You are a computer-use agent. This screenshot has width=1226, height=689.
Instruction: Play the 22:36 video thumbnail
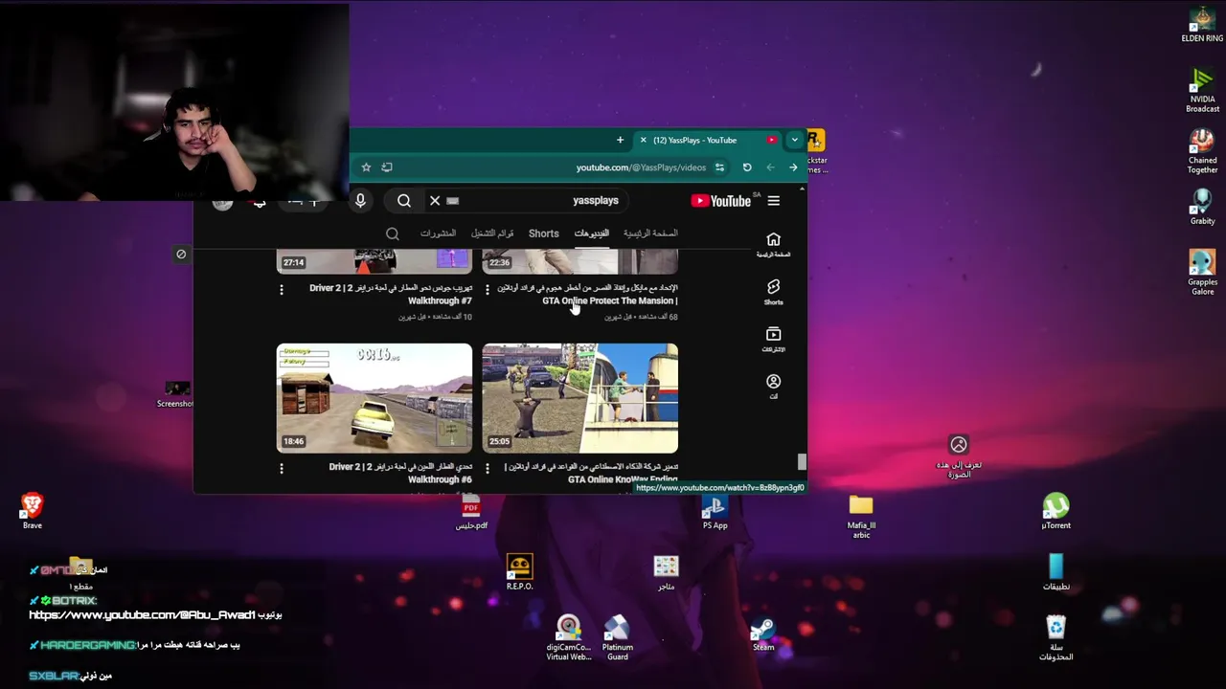579,261
